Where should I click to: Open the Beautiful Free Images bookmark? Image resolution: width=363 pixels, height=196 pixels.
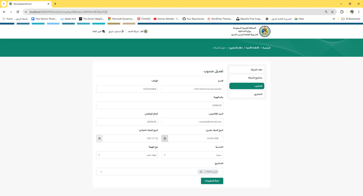[x=249, y=19]
